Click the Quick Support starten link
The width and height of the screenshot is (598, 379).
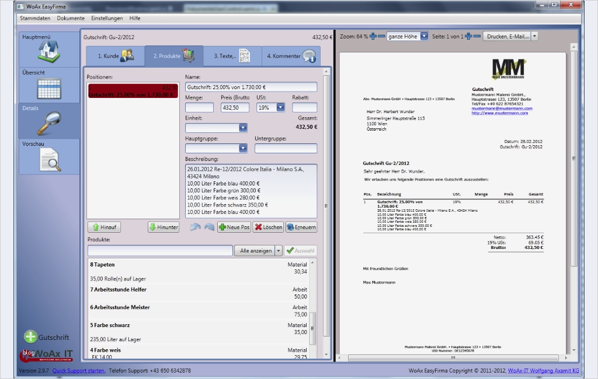click(x=79, y=370)
